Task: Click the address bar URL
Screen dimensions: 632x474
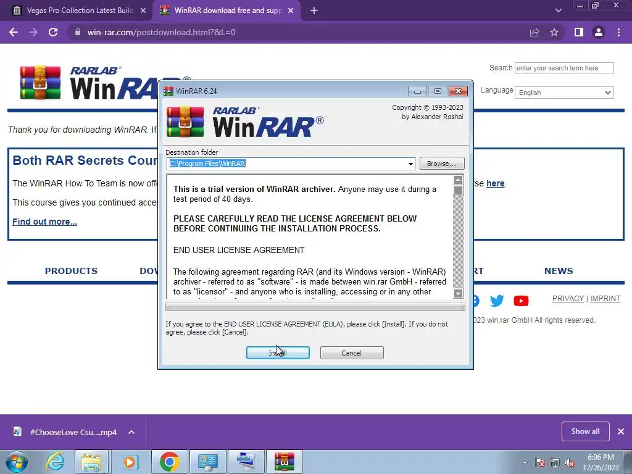Action: pos(162,32)
